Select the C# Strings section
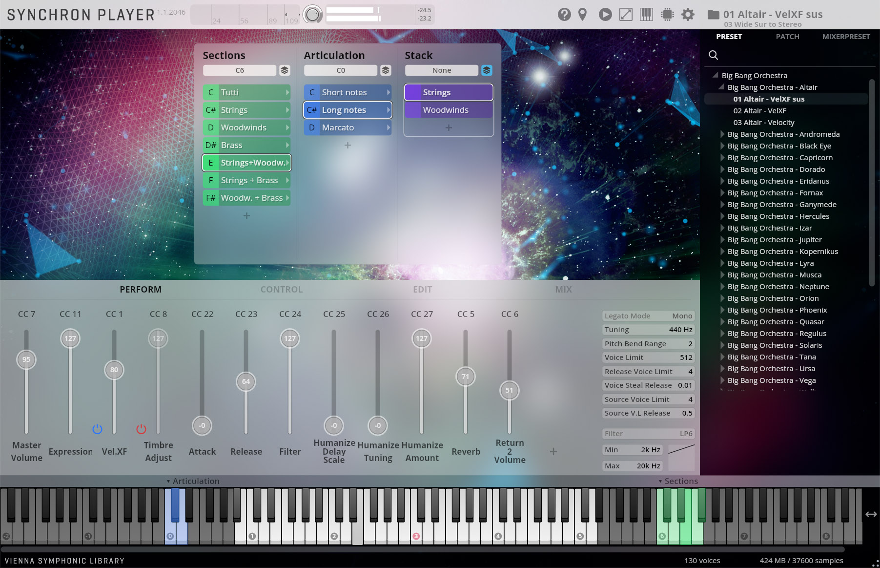 [x=246, y=110]
